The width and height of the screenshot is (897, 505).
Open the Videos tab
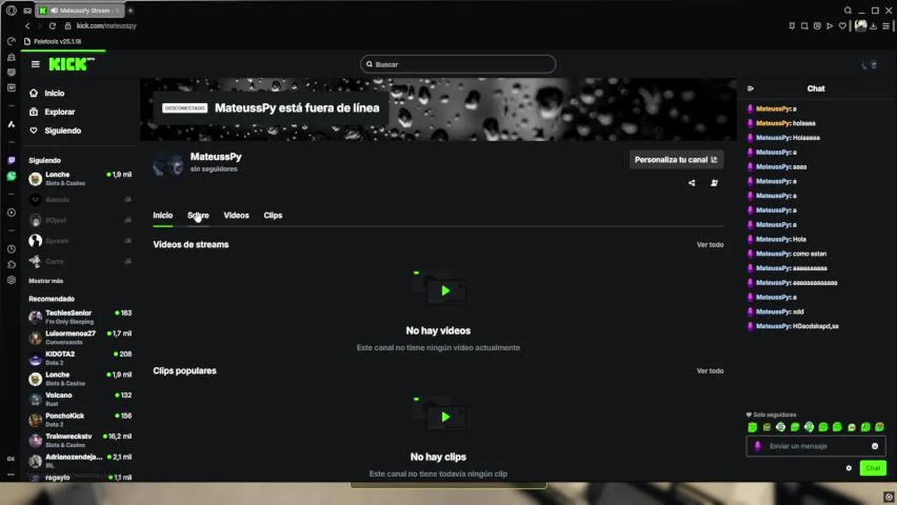click(236, 215)
